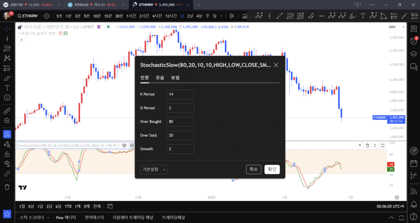The height and width of the screenshot is (223, 420).
Task: Open the indicators menu in top toolbar
Action: point(244,16)
